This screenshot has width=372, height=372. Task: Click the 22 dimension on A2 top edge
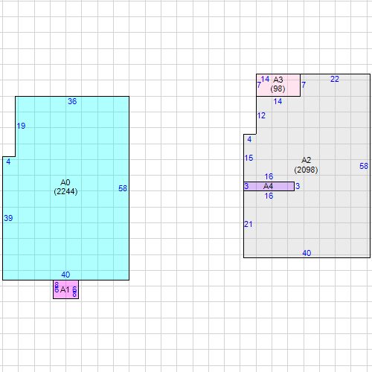pos(335,79)
